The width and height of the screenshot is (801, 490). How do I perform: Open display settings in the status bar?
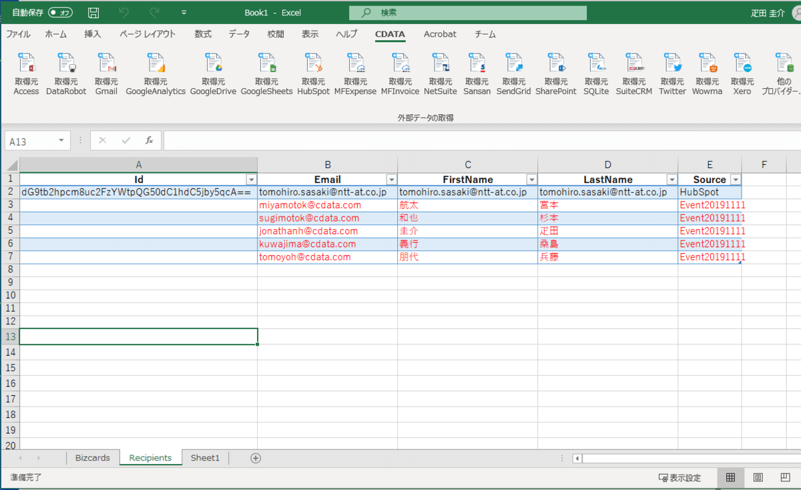pos(680,477)
